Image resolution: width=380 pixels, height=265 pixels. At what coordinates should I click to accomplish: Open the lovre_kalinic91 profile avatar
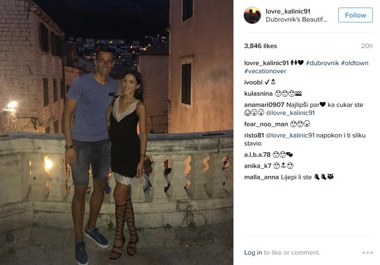tap(252, 15)
